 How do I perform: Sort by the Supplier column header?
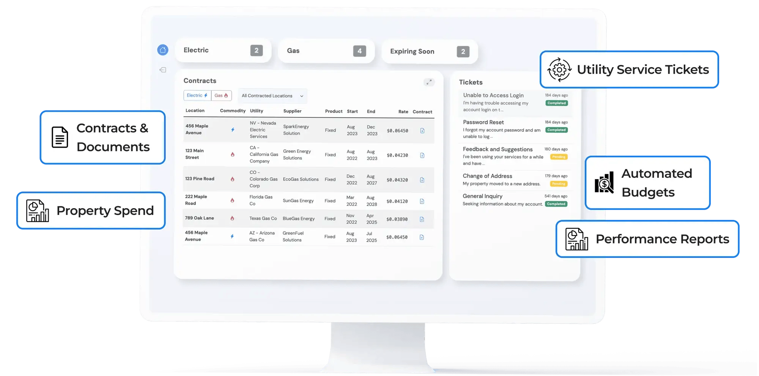(x=292, y=111)
